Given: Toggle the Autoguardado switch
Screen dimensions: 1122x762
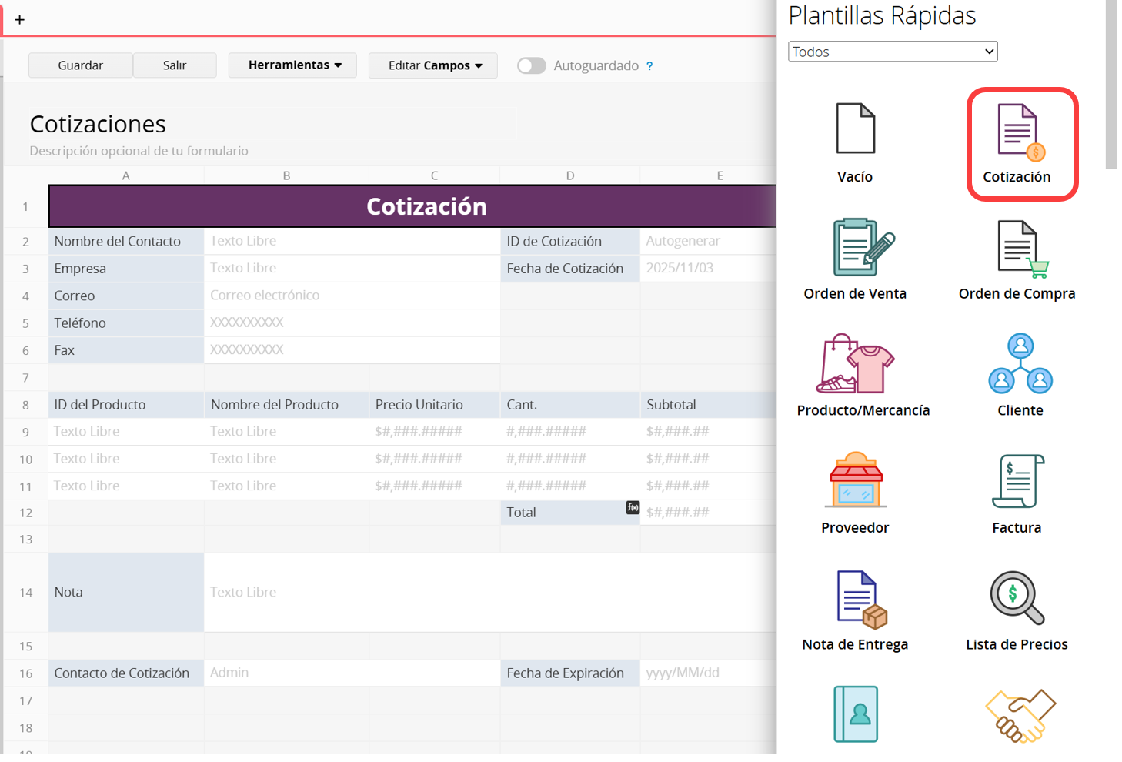Looking at the screenshot, I should tap(531, 65).
